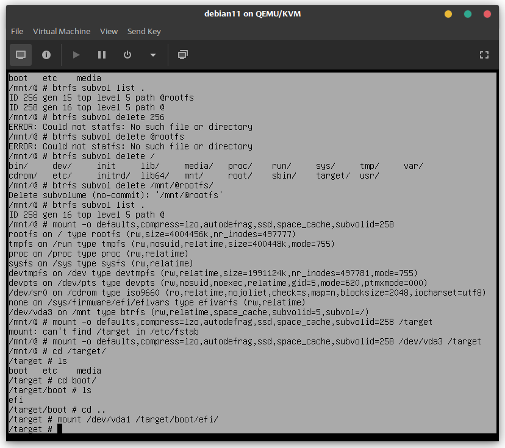Click the first 'ERROR: Could not statfs' line
Viewport: 505px width, 448px height.
[131, 127]
